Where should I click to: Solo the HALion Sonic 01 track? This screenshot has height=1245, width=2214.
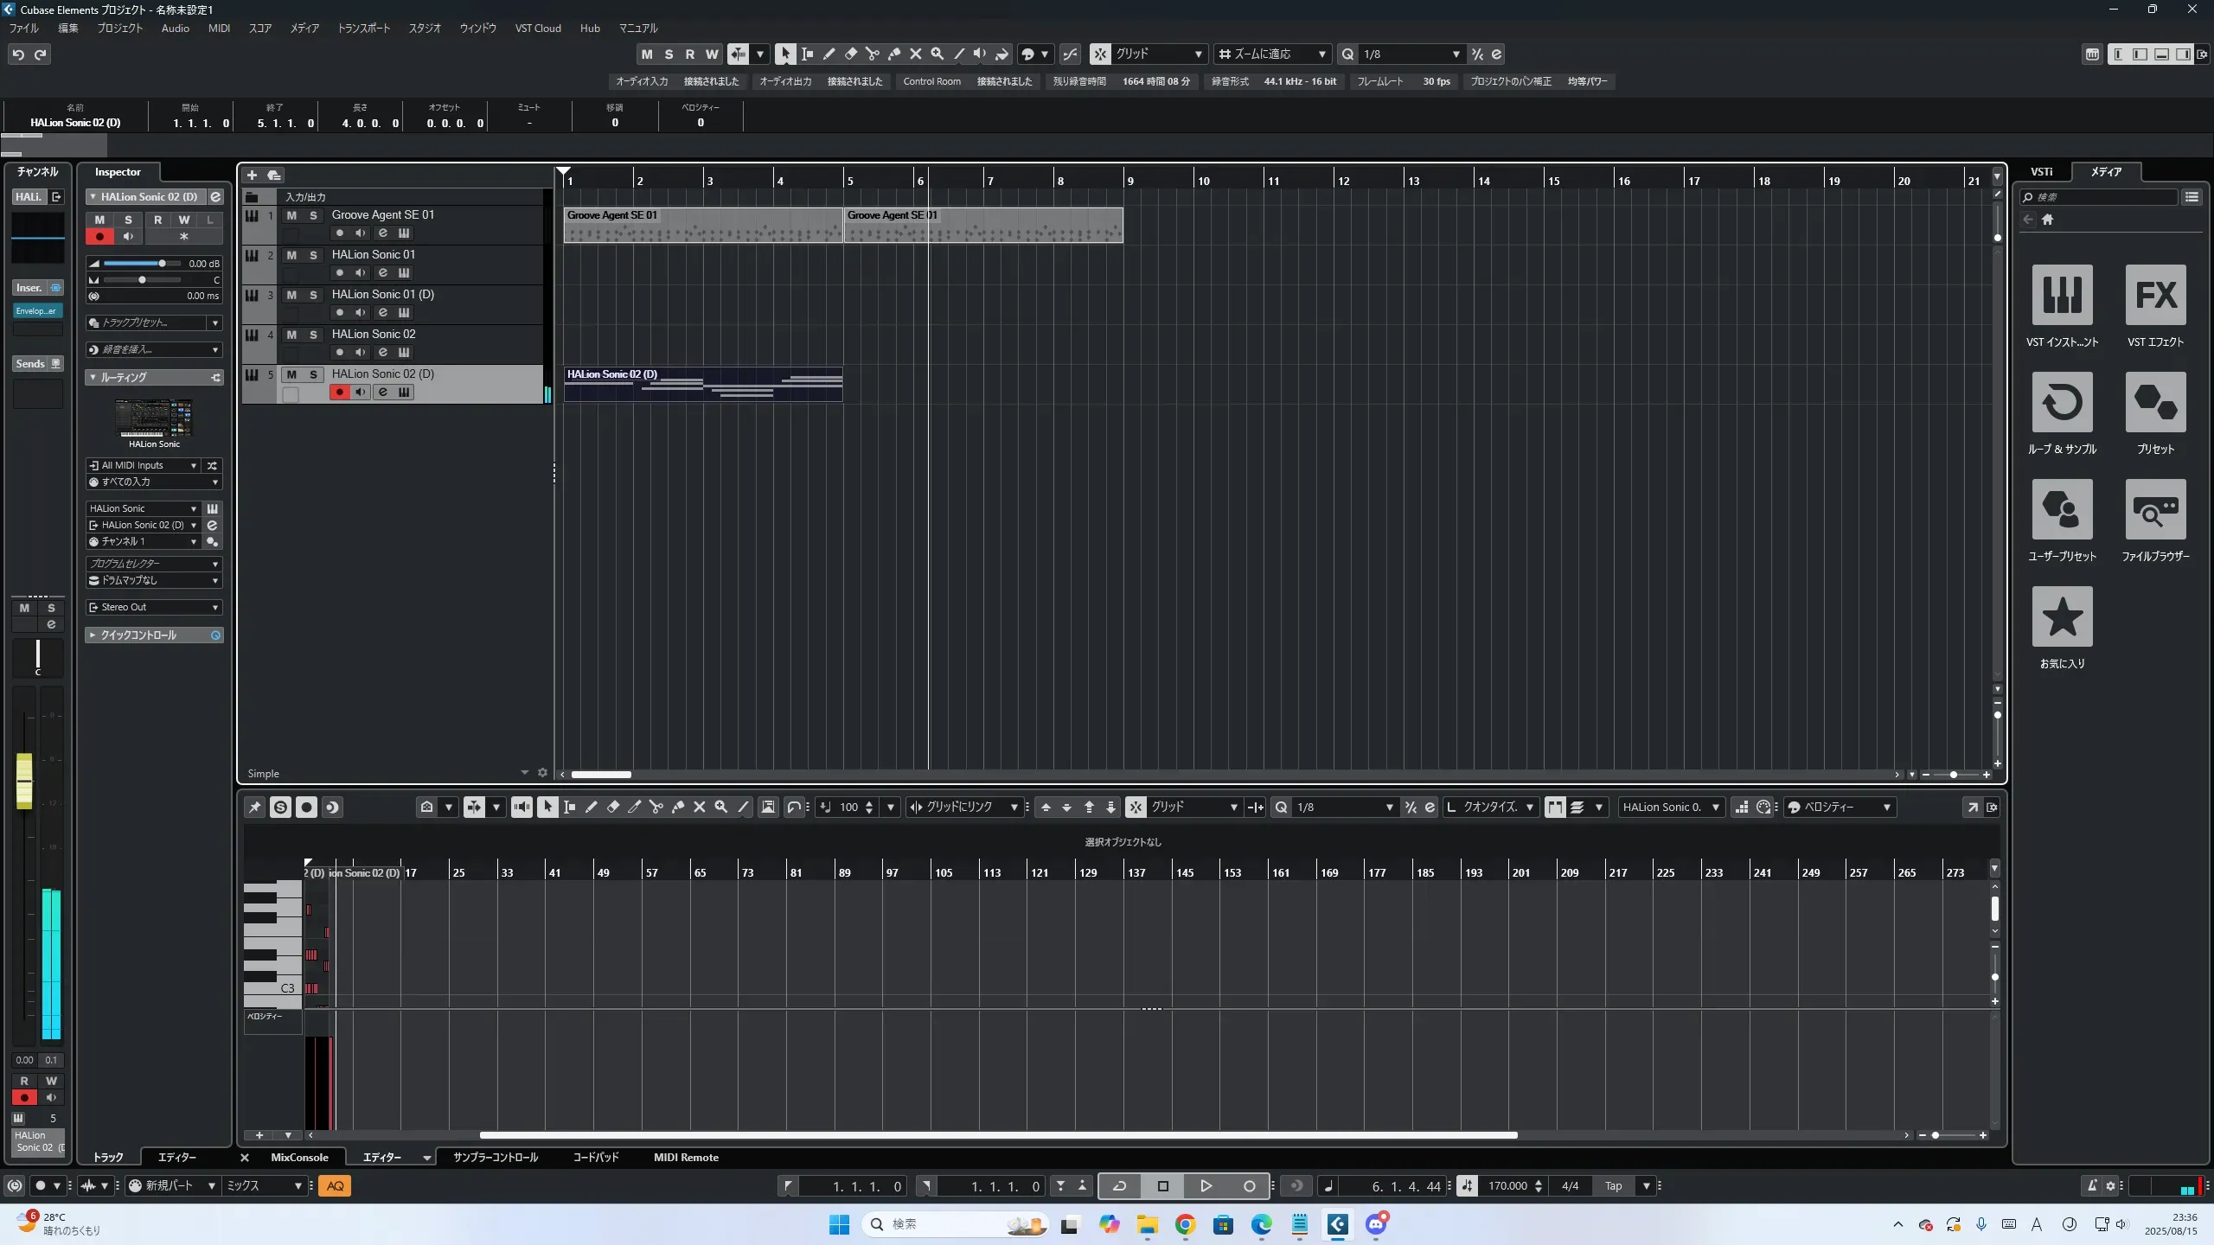click(x=313, y=255)
